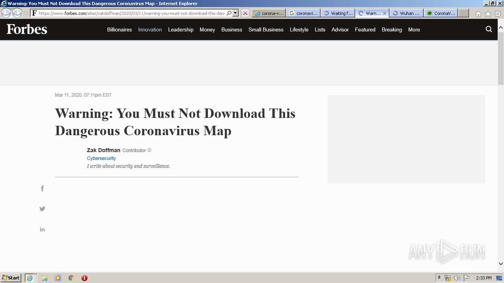The image size is (504, 283).
Task: Show hidden system tray icons
Action: (439, 278)
